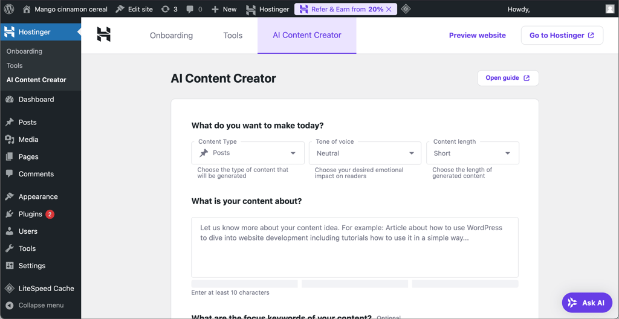Open the Tone of voice dropdown
Screen dimensions: 619x319
(365, 153)
